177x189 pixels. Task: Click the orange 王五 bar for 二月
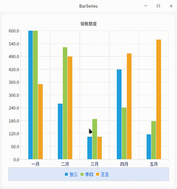tap(70, 108)
